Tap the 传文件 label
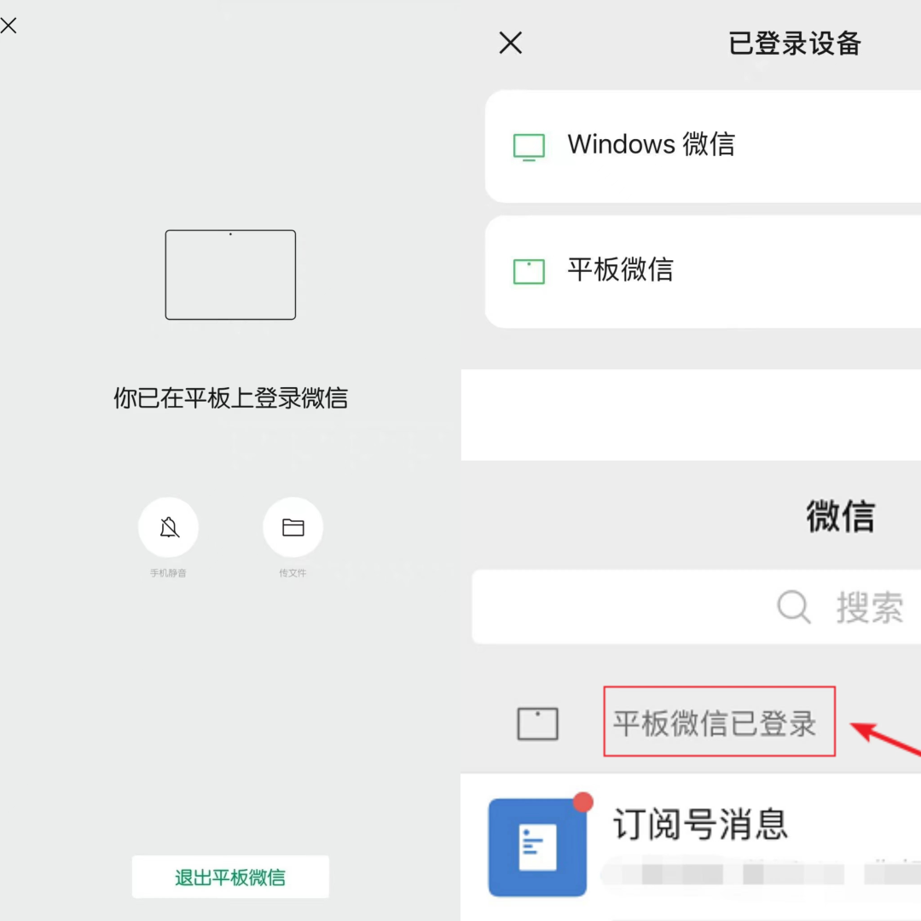The image size is (921, 921). (x=293, y=573)
